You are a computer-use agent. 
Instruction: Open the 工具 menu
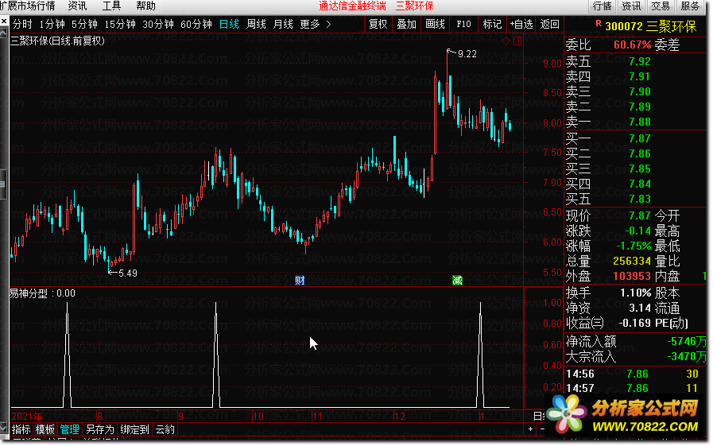tap(111, 6)
